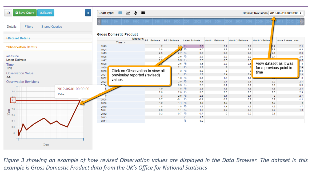Choose the pie-style chart type icon
Image resolution: width=312 pixels, height=173 pixels.
click(135, 13)
